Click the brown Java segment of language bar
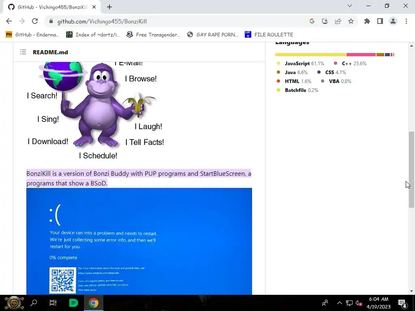Screen dimensions: 415x311 coord(380,55)
